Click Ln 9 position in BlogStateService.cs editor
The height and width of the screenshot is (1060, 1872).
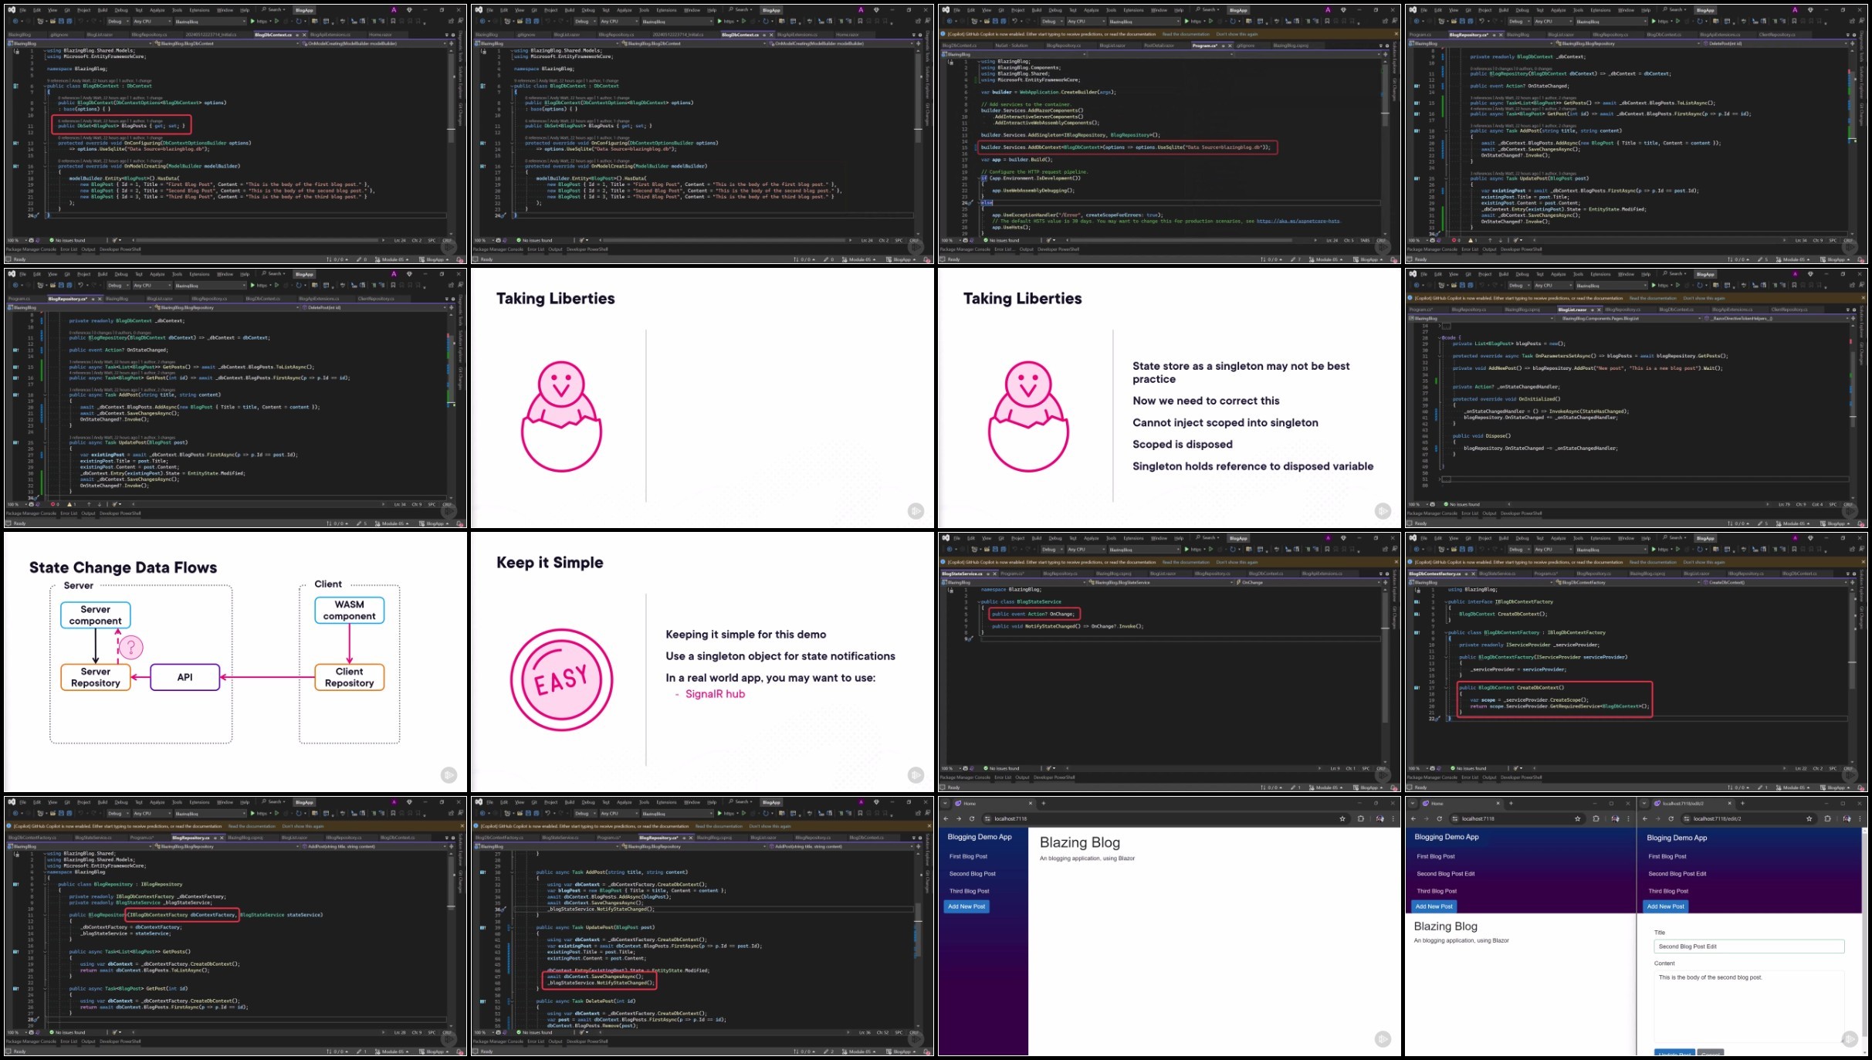coord(1335,769)
